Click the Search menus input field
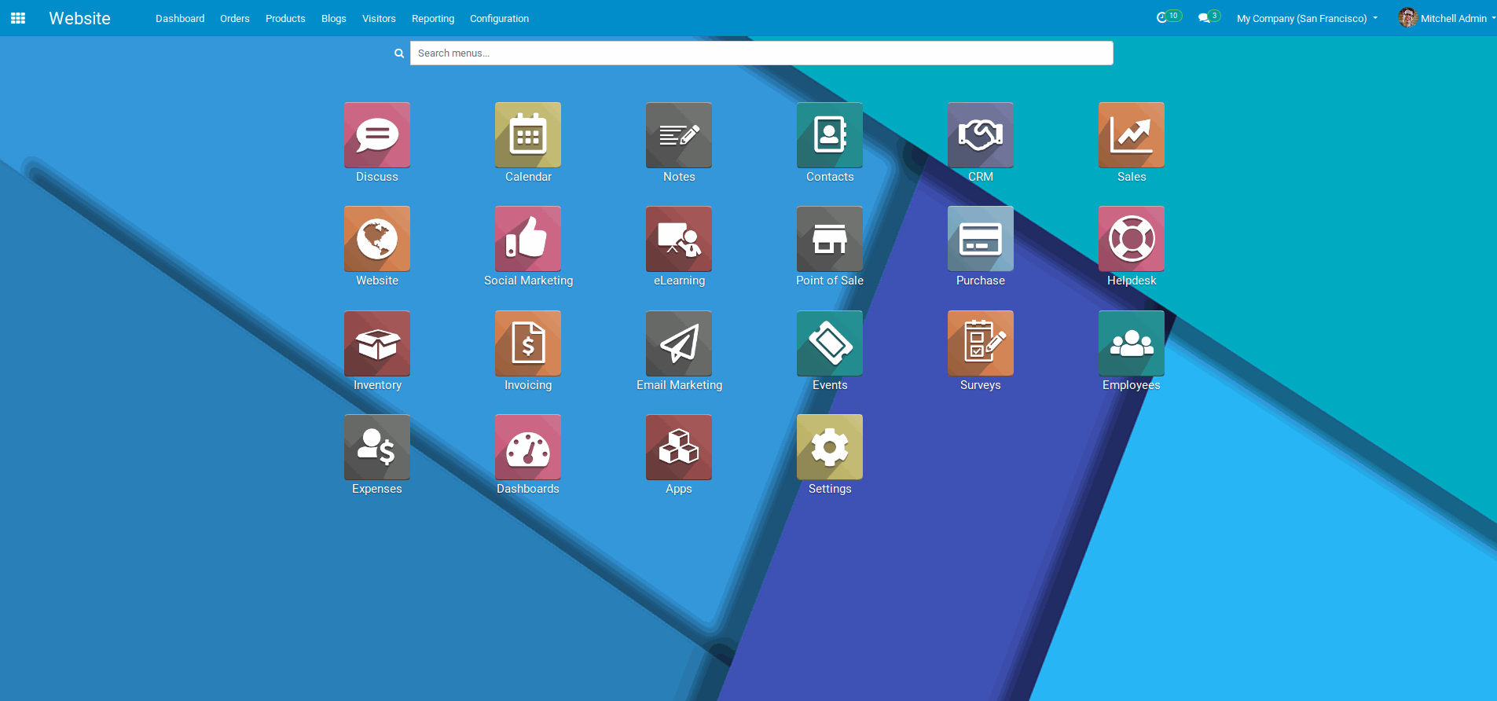1497x701 pixels. [761, 53]
